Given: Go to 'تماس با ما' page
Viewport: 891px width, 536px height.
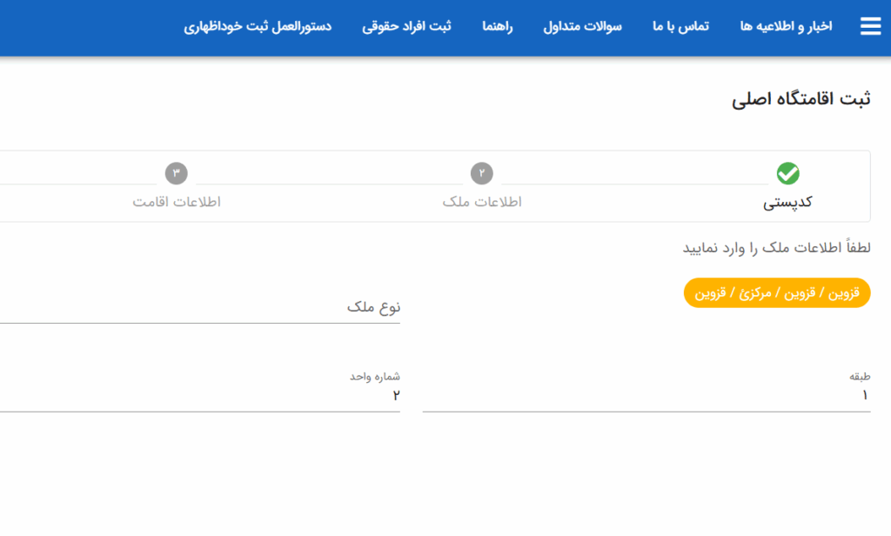Looking at the screenshot, I should click(x=680, y=27).
